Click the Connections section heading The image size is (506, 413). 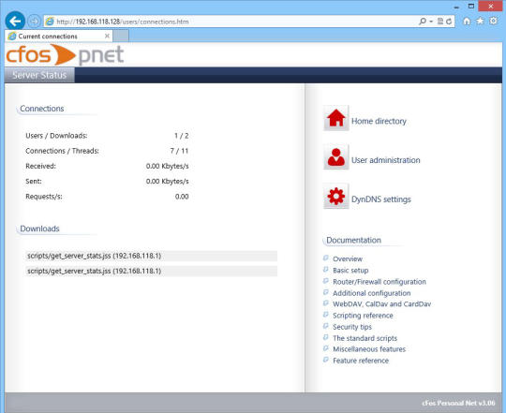tap(42, 109)
